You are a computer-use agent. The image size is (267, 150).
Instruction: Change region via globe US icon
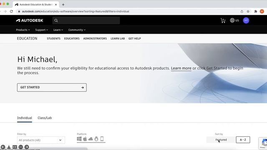point(234,20)
